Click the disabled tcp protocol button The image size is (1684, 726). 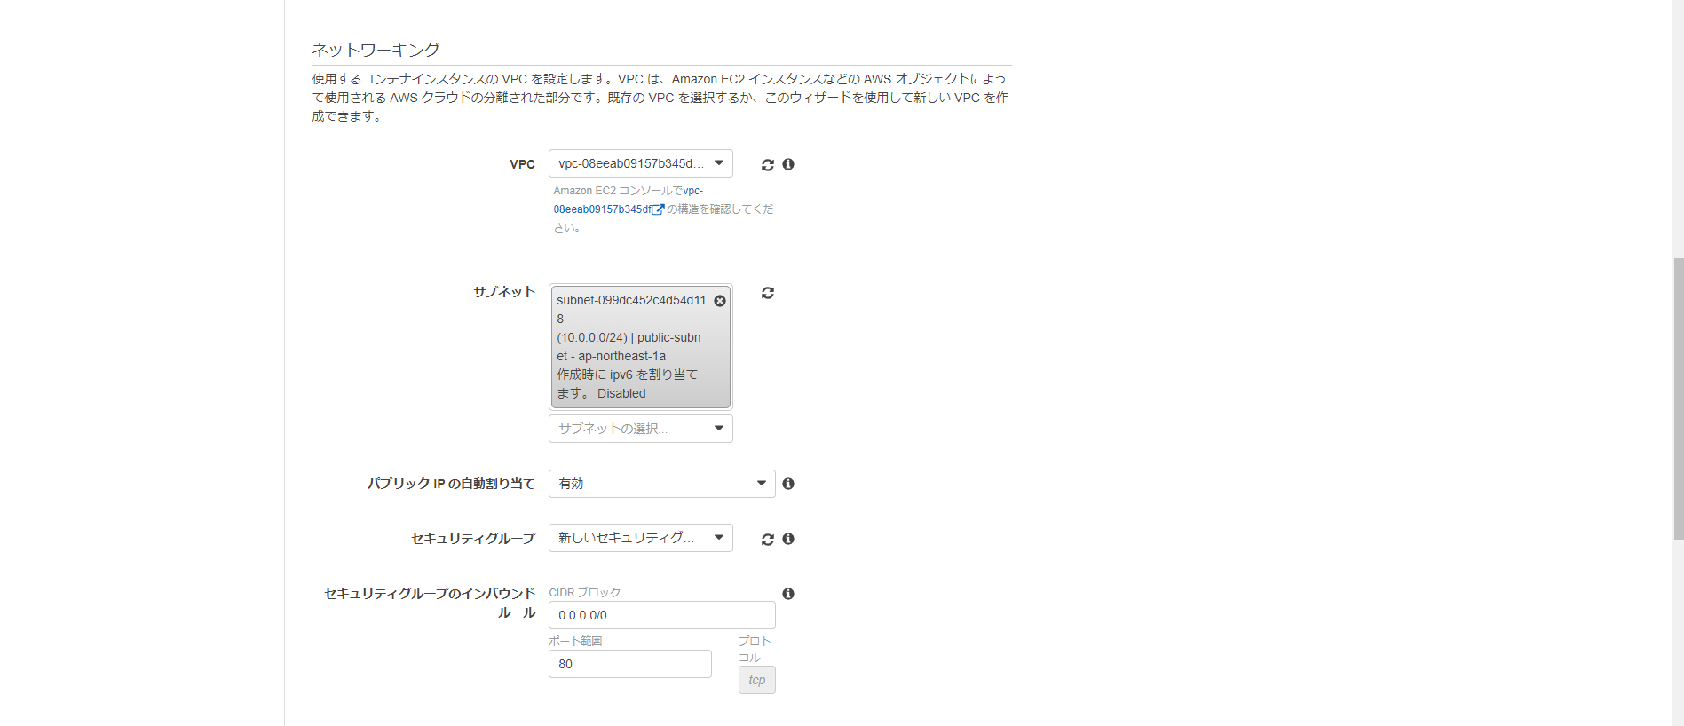(x=757, y=680)
